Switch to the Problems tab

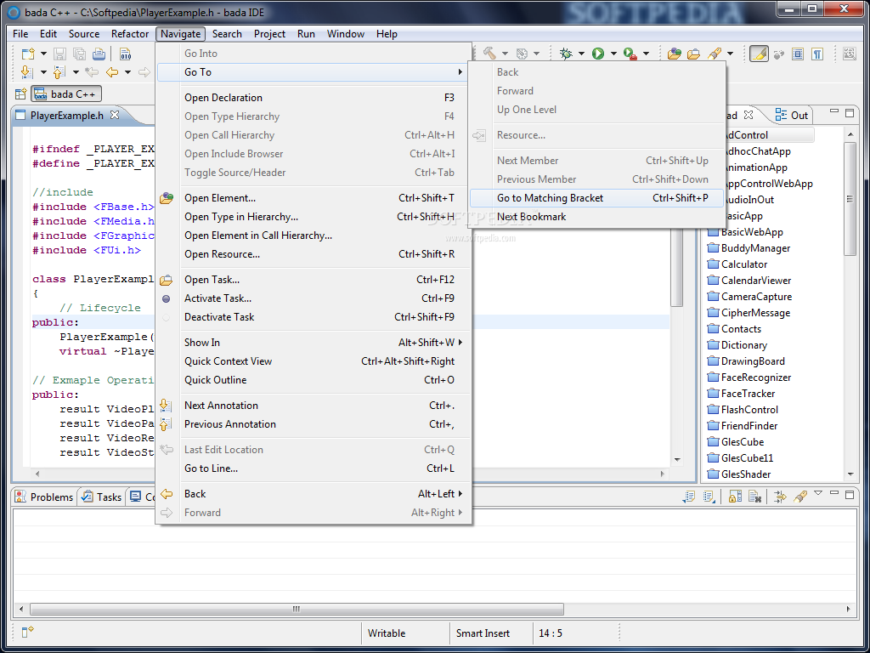[x=44, y=497]
